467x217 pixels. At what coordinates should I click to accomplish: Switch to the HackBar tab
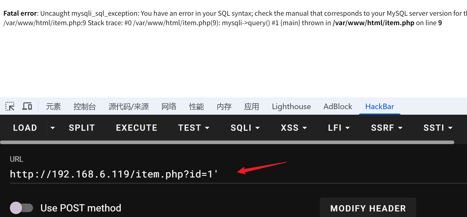[x=380, y=107]
